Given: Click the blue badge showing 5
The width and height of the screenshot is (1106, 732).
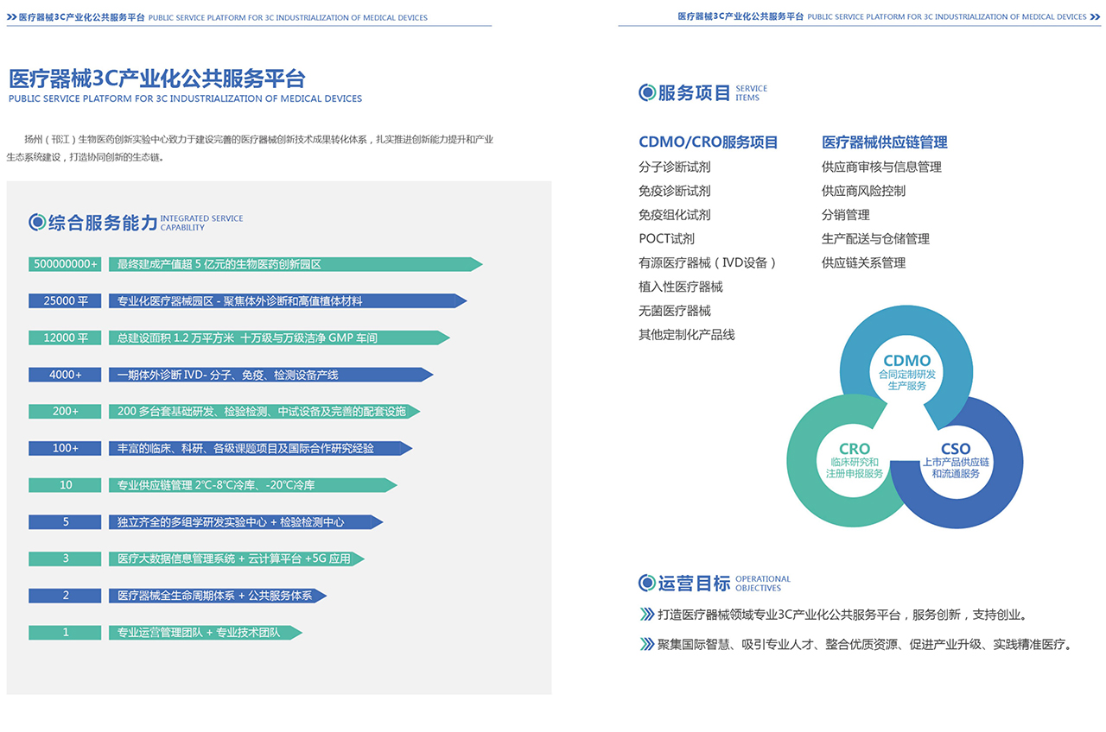Looking at the screenshot, I should [66, 522].
